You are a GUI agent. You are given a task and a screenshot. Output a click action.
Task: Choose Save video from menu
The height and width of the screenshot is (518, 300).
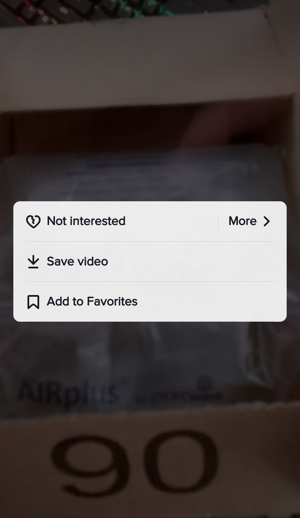click(x=150, y=262)
